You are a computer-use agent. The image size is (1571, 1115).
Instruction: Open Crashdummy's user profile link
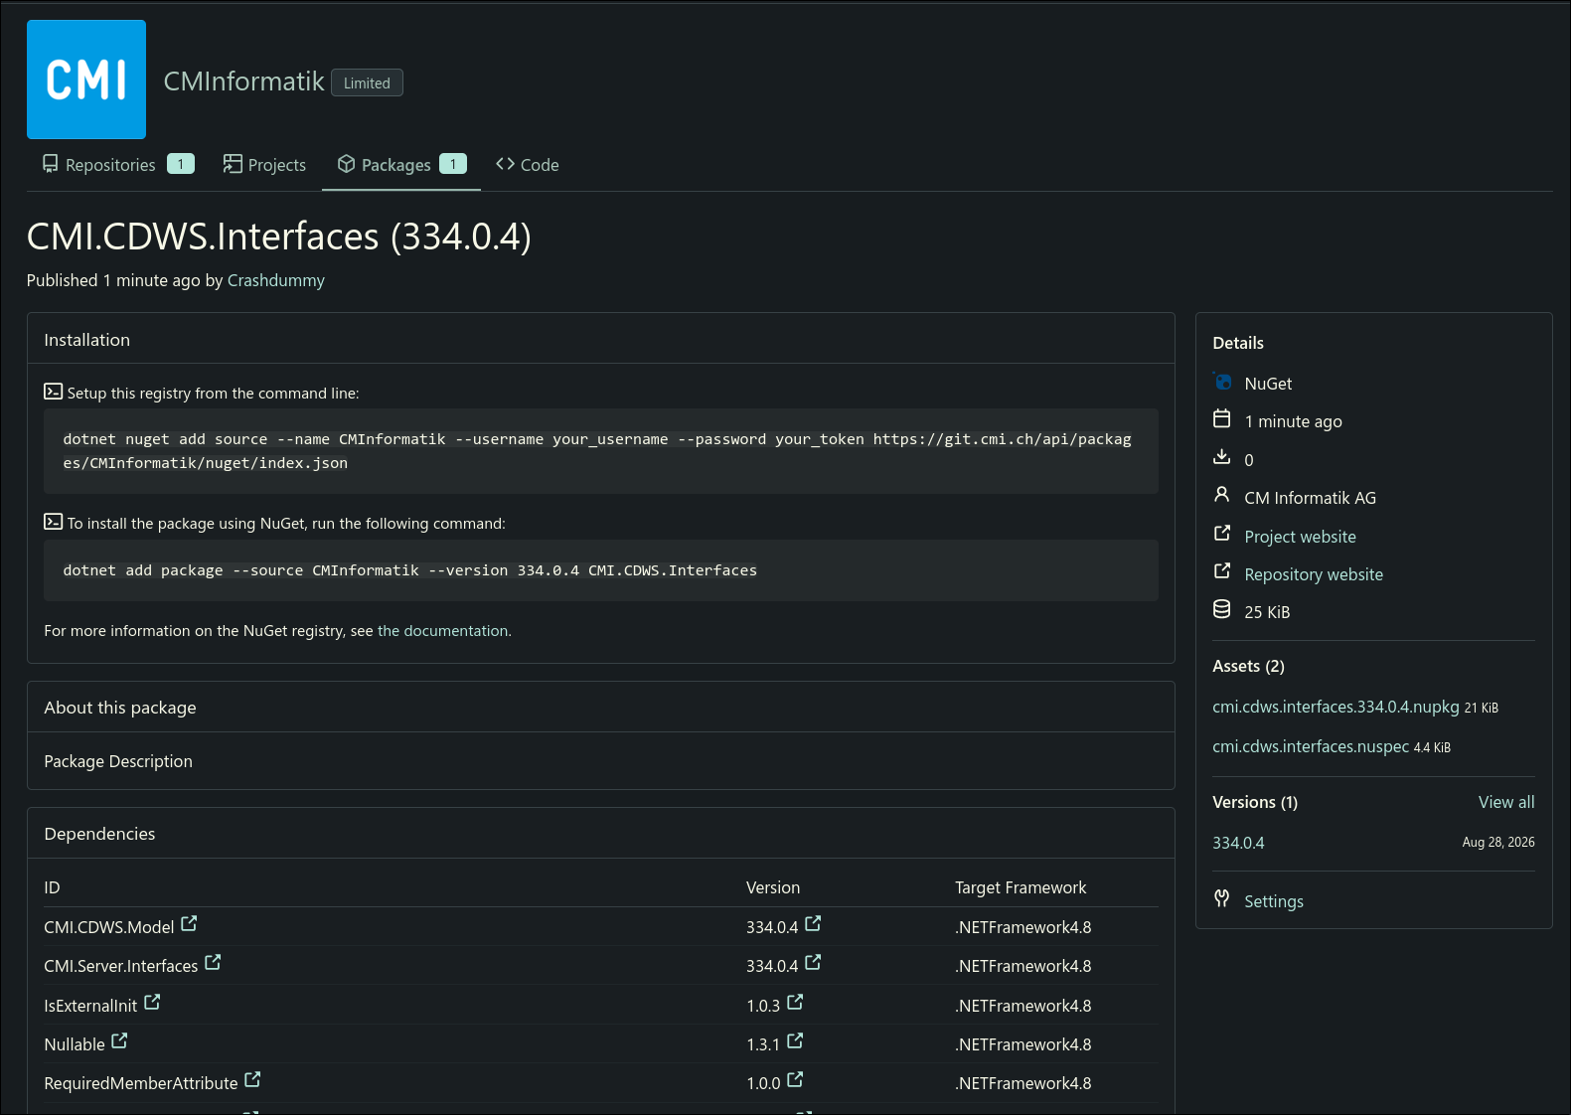pyautogui.click(x=276, y=280)
